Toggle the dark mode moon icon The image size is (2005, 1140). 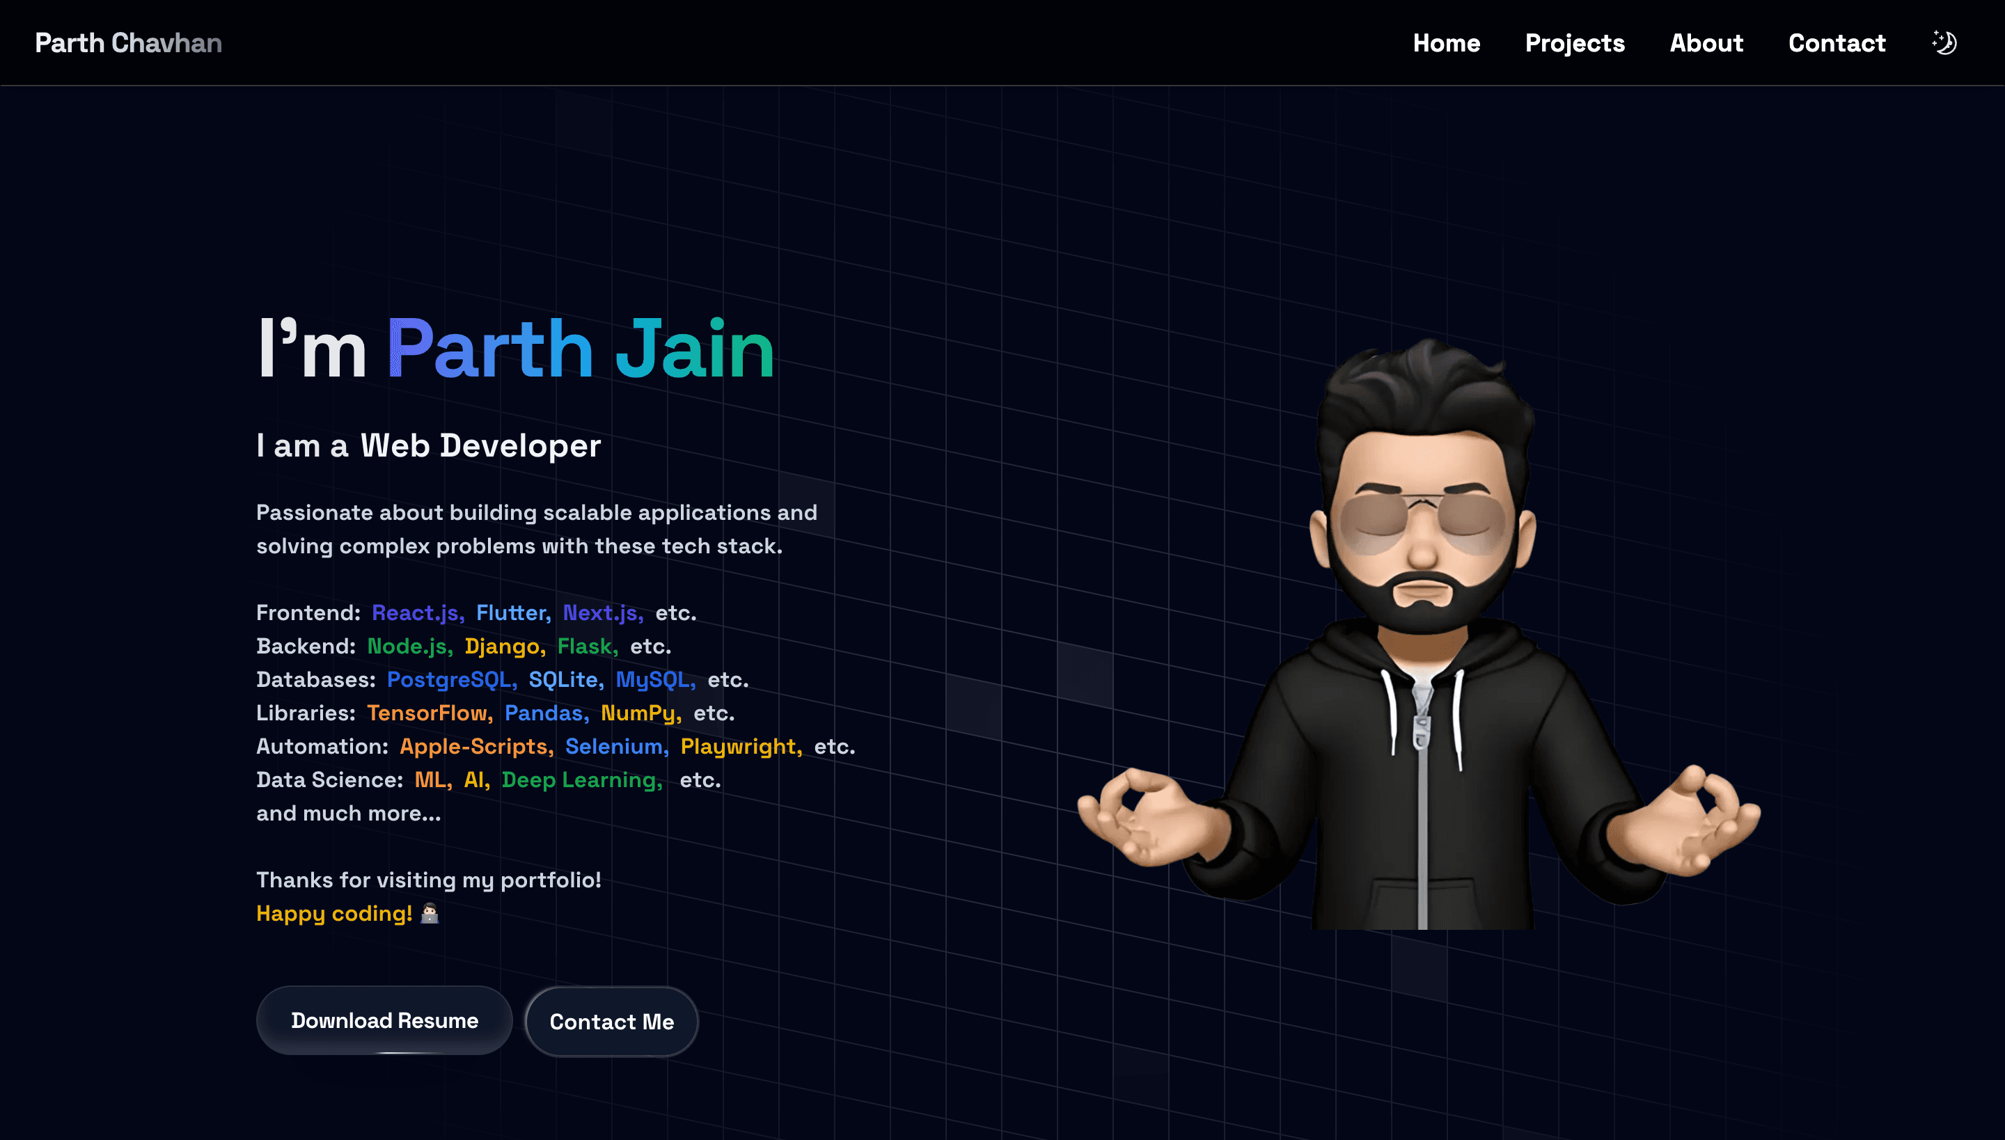click(1944, 42)
